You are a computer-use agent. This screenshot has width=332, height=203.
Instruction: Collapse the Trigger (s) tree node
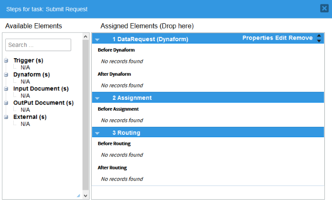tap(6, 61)
